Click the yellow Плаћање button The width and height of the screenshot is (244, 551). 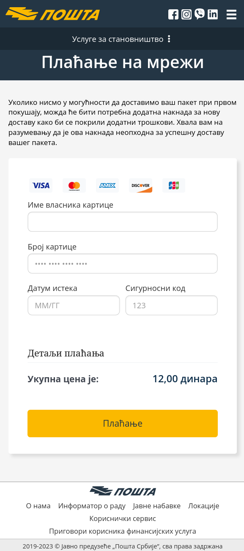point(123,423)
